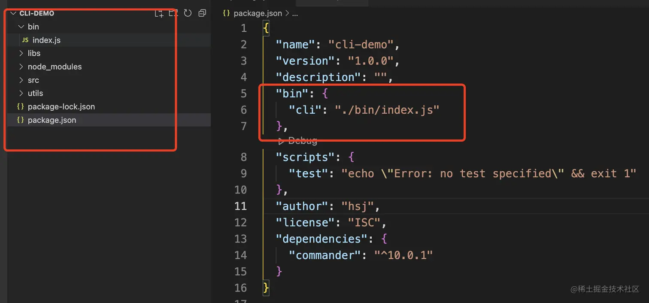Screen dimensions: 649x303
Task: Click the package.json breadcrumb label
Action: click(x=258, y=13)
